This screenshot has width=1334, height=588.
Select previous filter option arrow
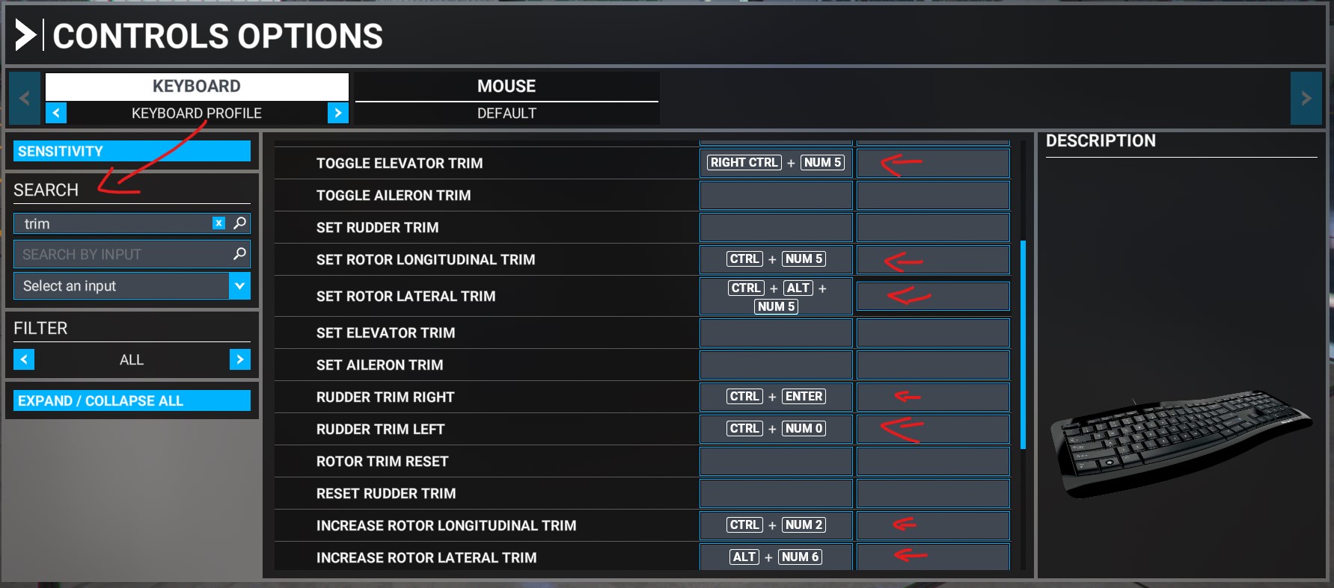[x=24, y=359]
